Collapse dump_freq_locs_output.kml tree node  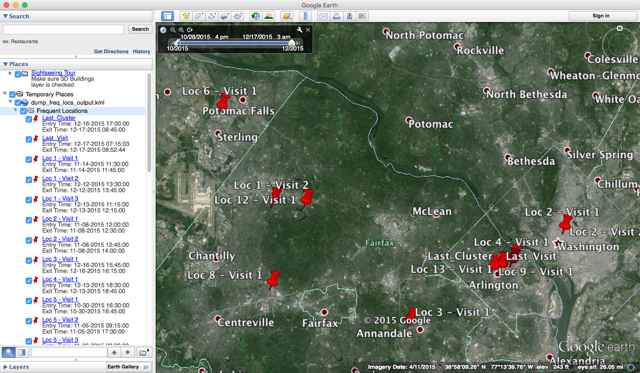click(x=11, y=102)
